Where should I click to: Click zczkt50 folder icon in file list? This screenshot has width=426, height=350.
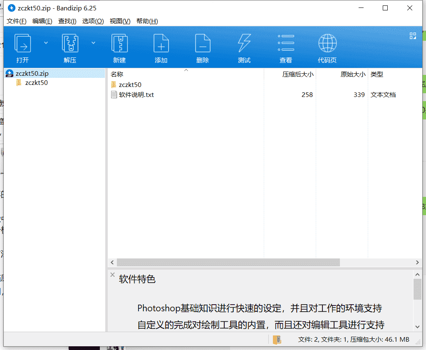114,84
